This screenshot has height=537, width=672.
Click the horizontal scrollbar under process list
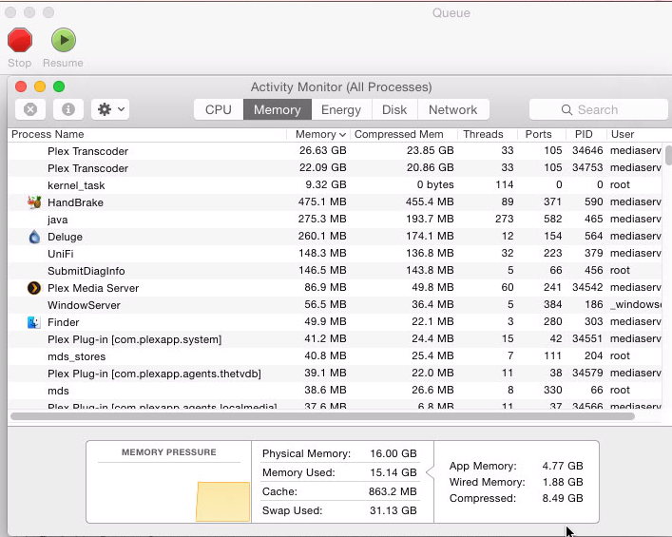click(x=322, y=416)
